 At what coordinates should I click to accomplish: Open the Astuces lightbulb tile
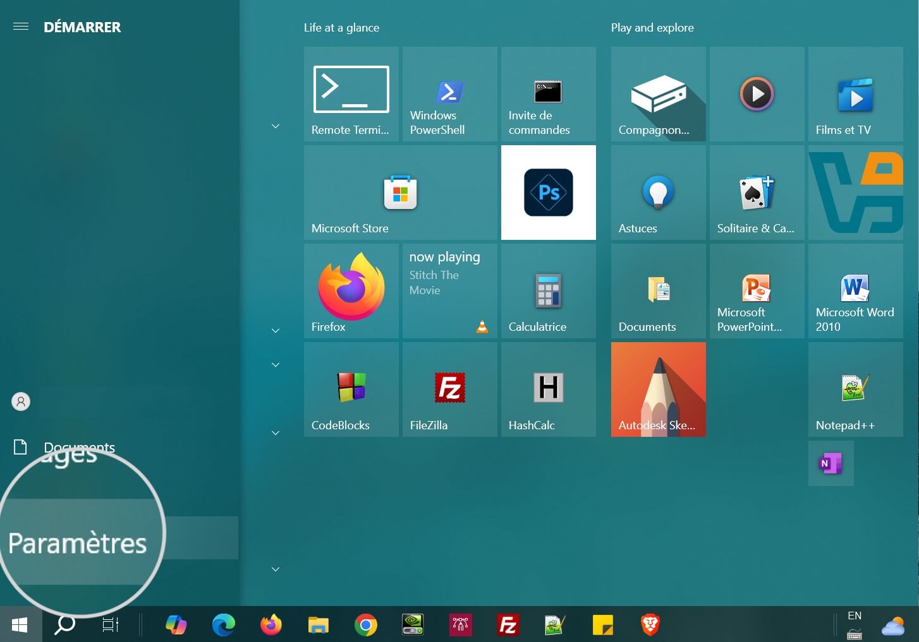click(x=659, y=193)
